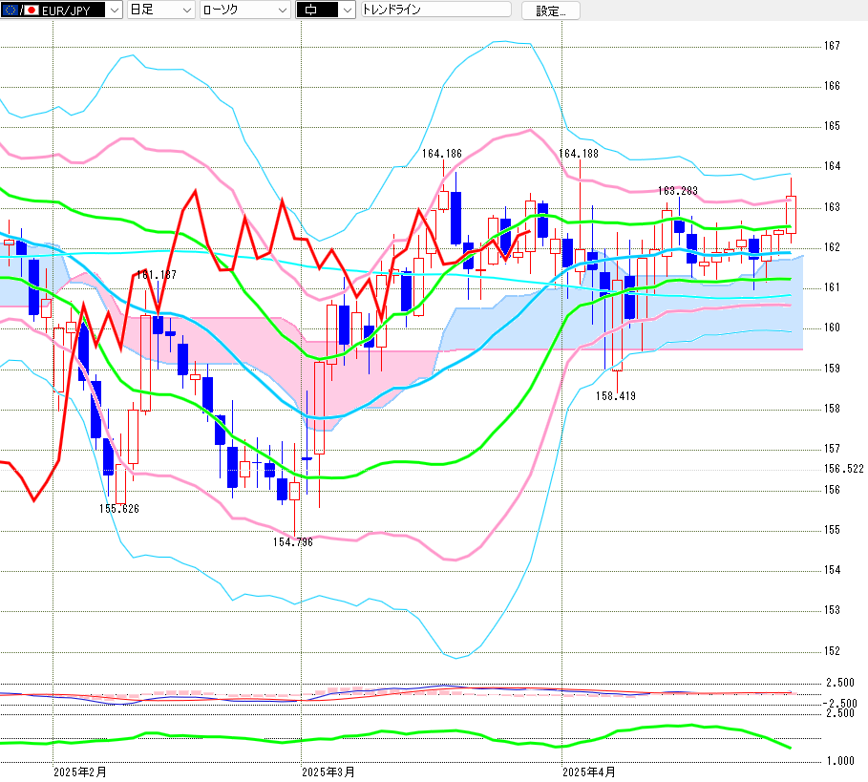Click the 155.626 low price label
This screenshot has width=868, height=782.
pos(119,508)
